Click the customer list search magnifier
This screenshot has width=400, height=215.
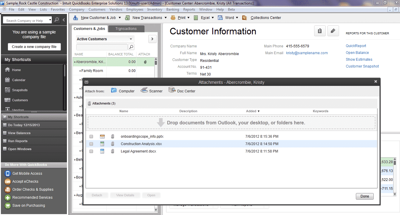(131, 47)
